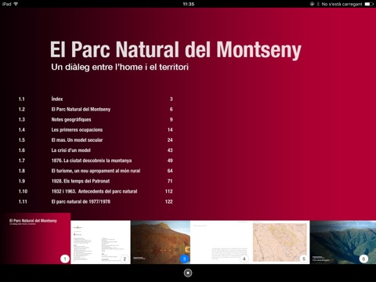Select page 1 cover thumbnail
Image resolution: width=376 pixels, height=282 pixels.
coord(35,239)
